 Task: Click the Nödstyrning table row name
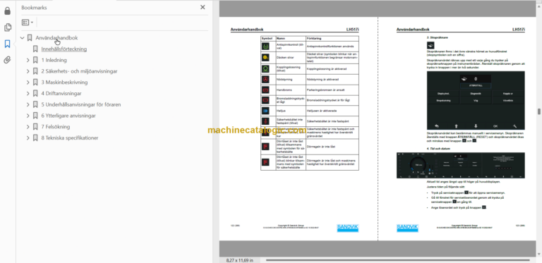pyautogui.click(x=284, y=79)
